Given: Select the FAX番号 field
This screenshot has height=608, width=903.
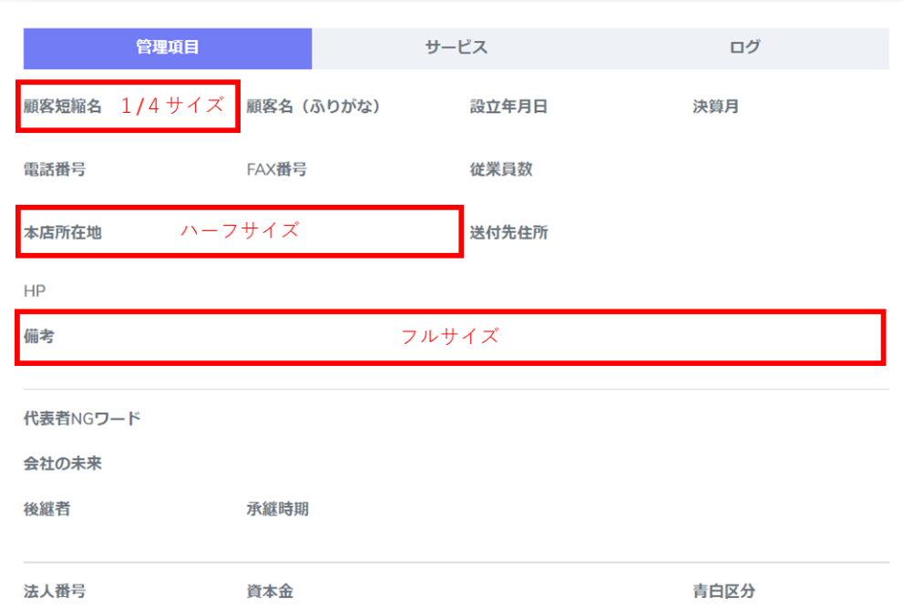Looking at the screenshot, I should pos(276,169).
